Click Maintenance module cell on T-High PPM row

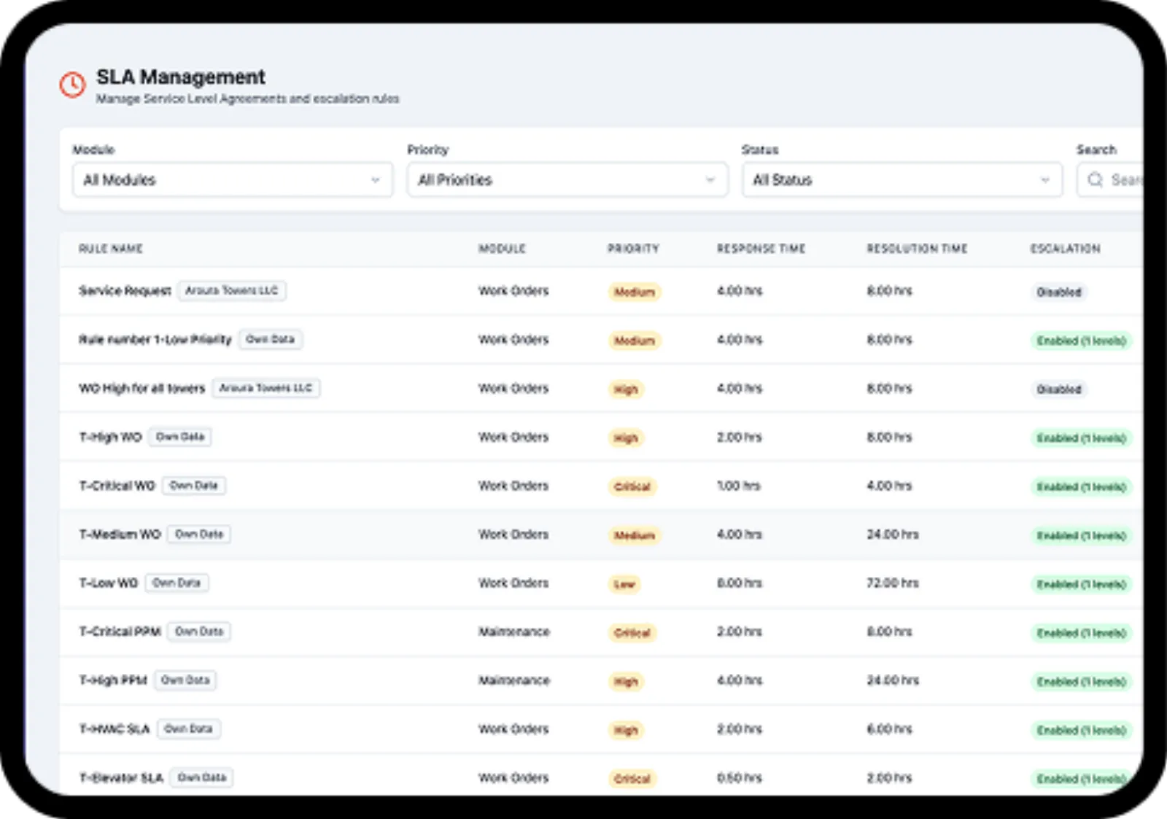click(x=514, y=680)
